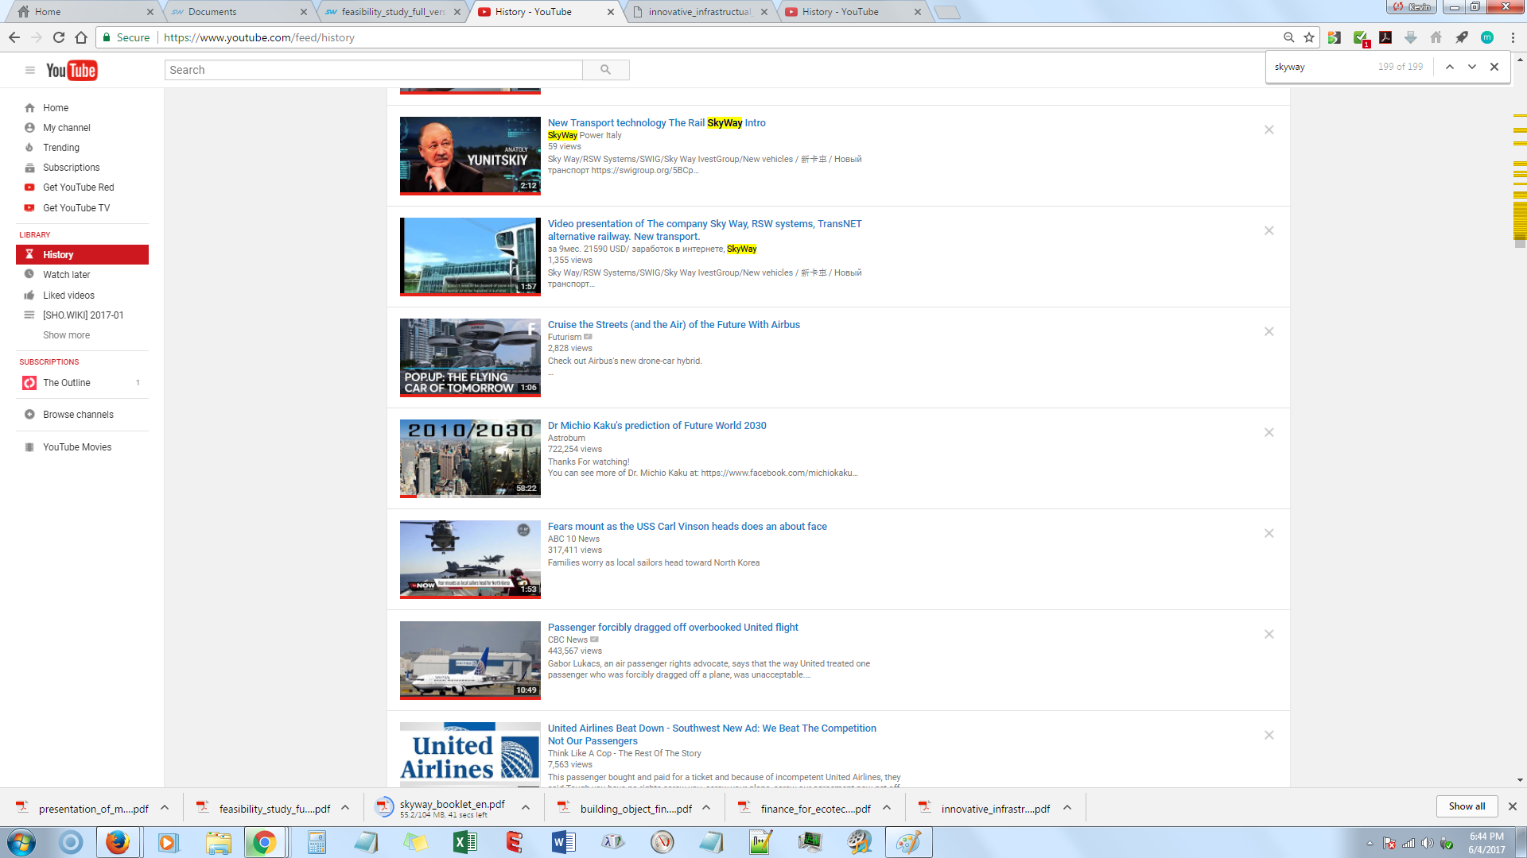Remove USS Carl Vinson video from history
This screenshot has width=1527, height=858.
pos(1269,533)
